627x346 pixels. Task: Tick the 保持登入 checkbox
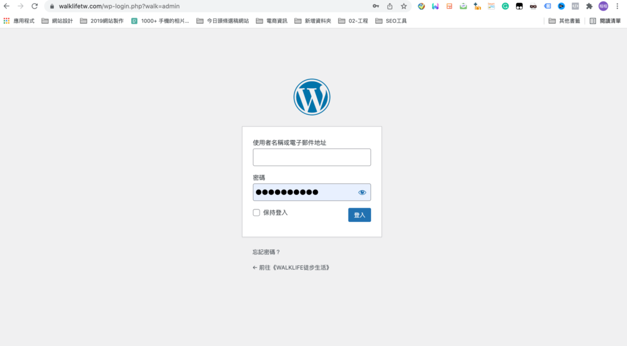click(257, 213)
